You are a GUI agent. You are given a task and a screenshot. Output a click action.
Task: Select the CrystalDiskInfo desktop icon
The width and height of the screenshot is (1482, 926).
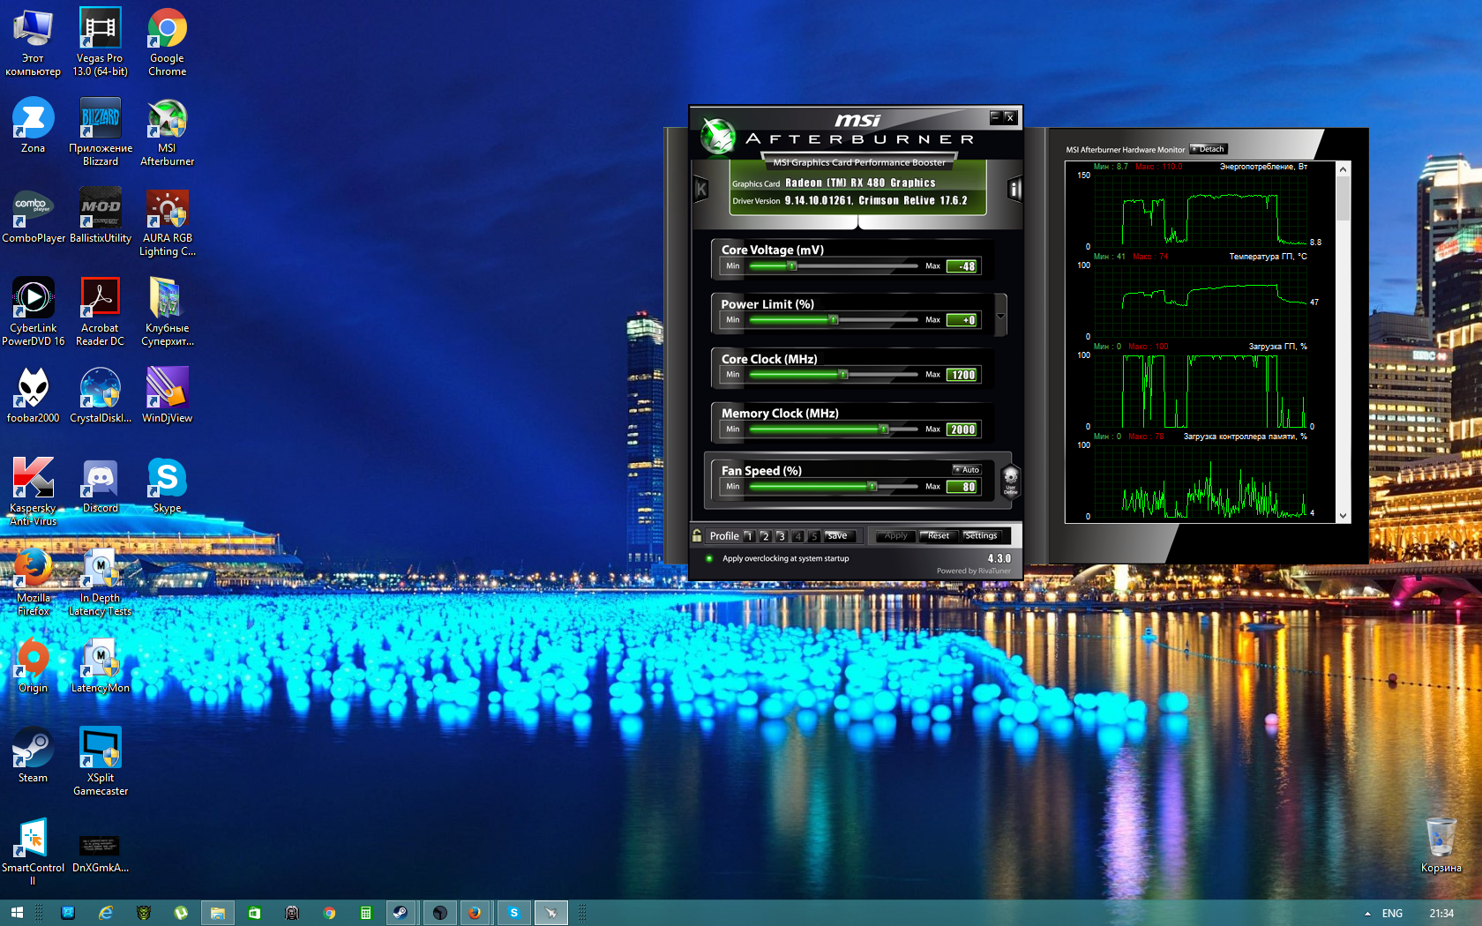tap(101, 396)
